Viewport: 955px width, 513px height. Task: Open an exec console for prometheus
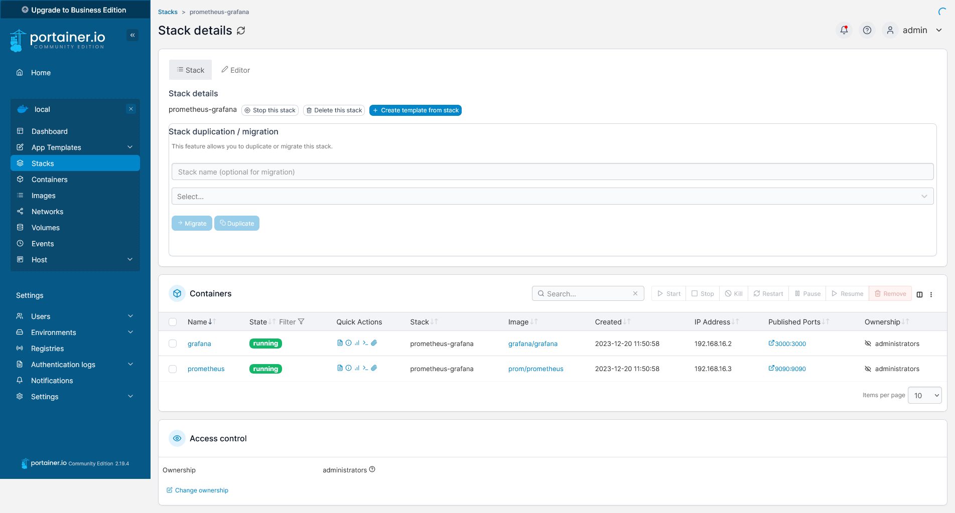[365, 368]
